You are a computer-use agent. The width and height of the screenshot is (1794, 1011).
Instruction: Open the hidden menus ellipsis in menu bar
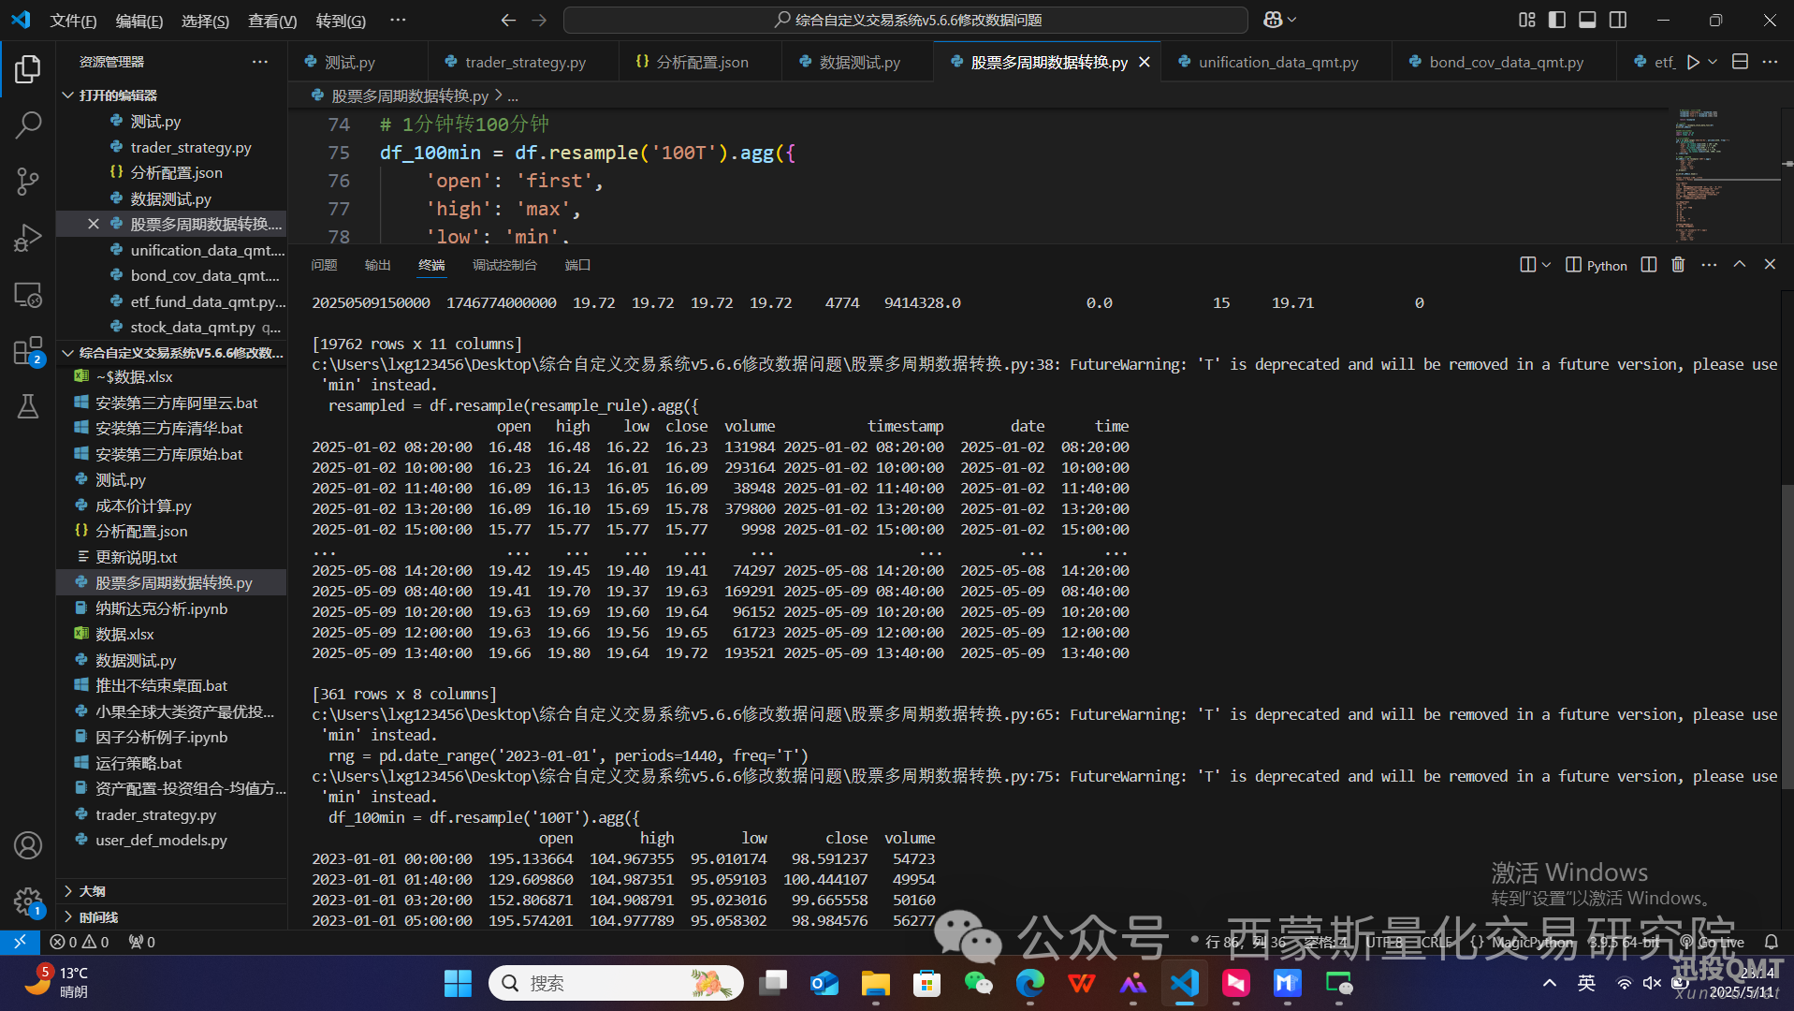[x=398, y=20]
